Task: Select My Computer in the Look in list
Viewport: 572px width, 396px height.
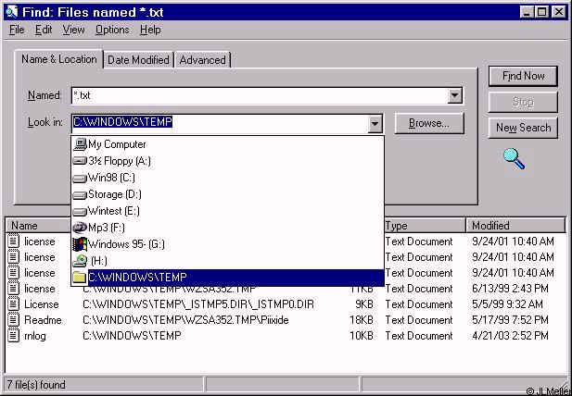Action: pyautogui.click(x=227, y=144)
